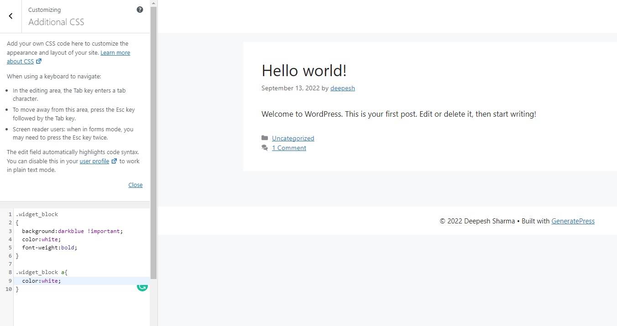Open the 1 Comment link

(x=289, y=148)
